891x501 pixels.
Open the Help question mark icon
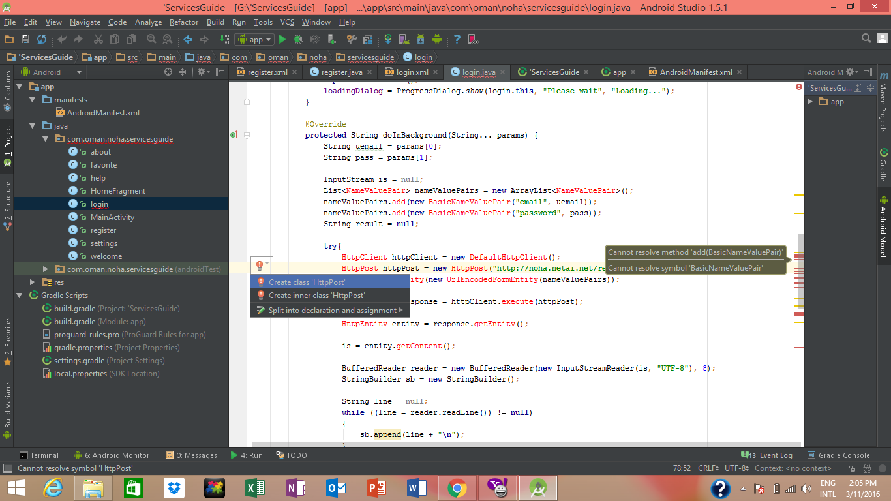pyautogui.click(x=457, y=40)
